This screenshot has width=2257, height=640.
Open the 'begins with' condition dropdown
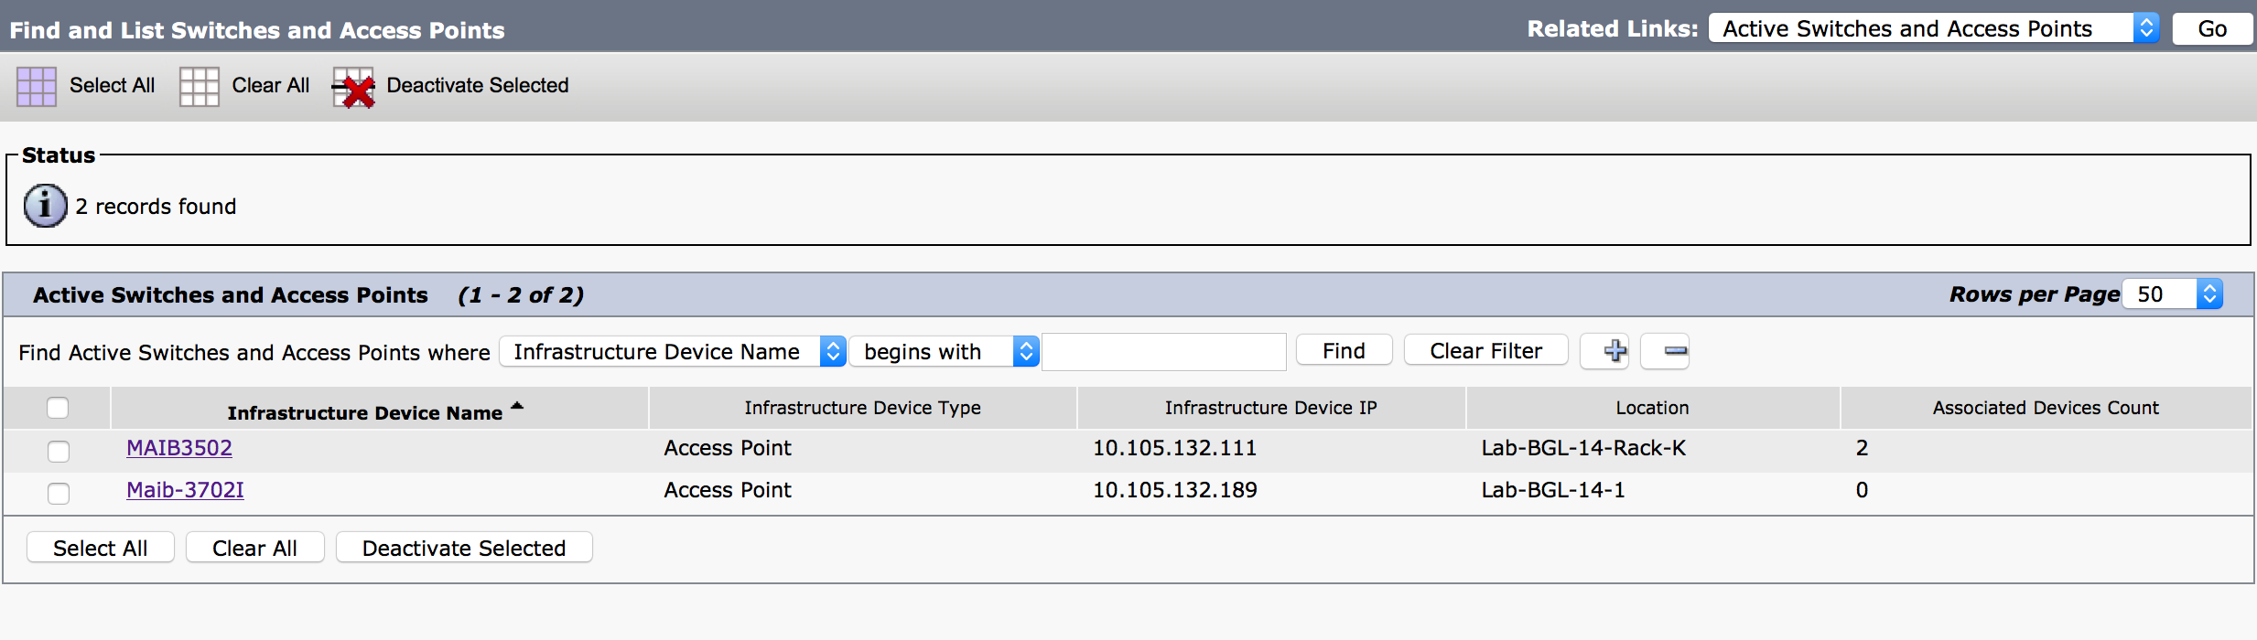point(943,352)
